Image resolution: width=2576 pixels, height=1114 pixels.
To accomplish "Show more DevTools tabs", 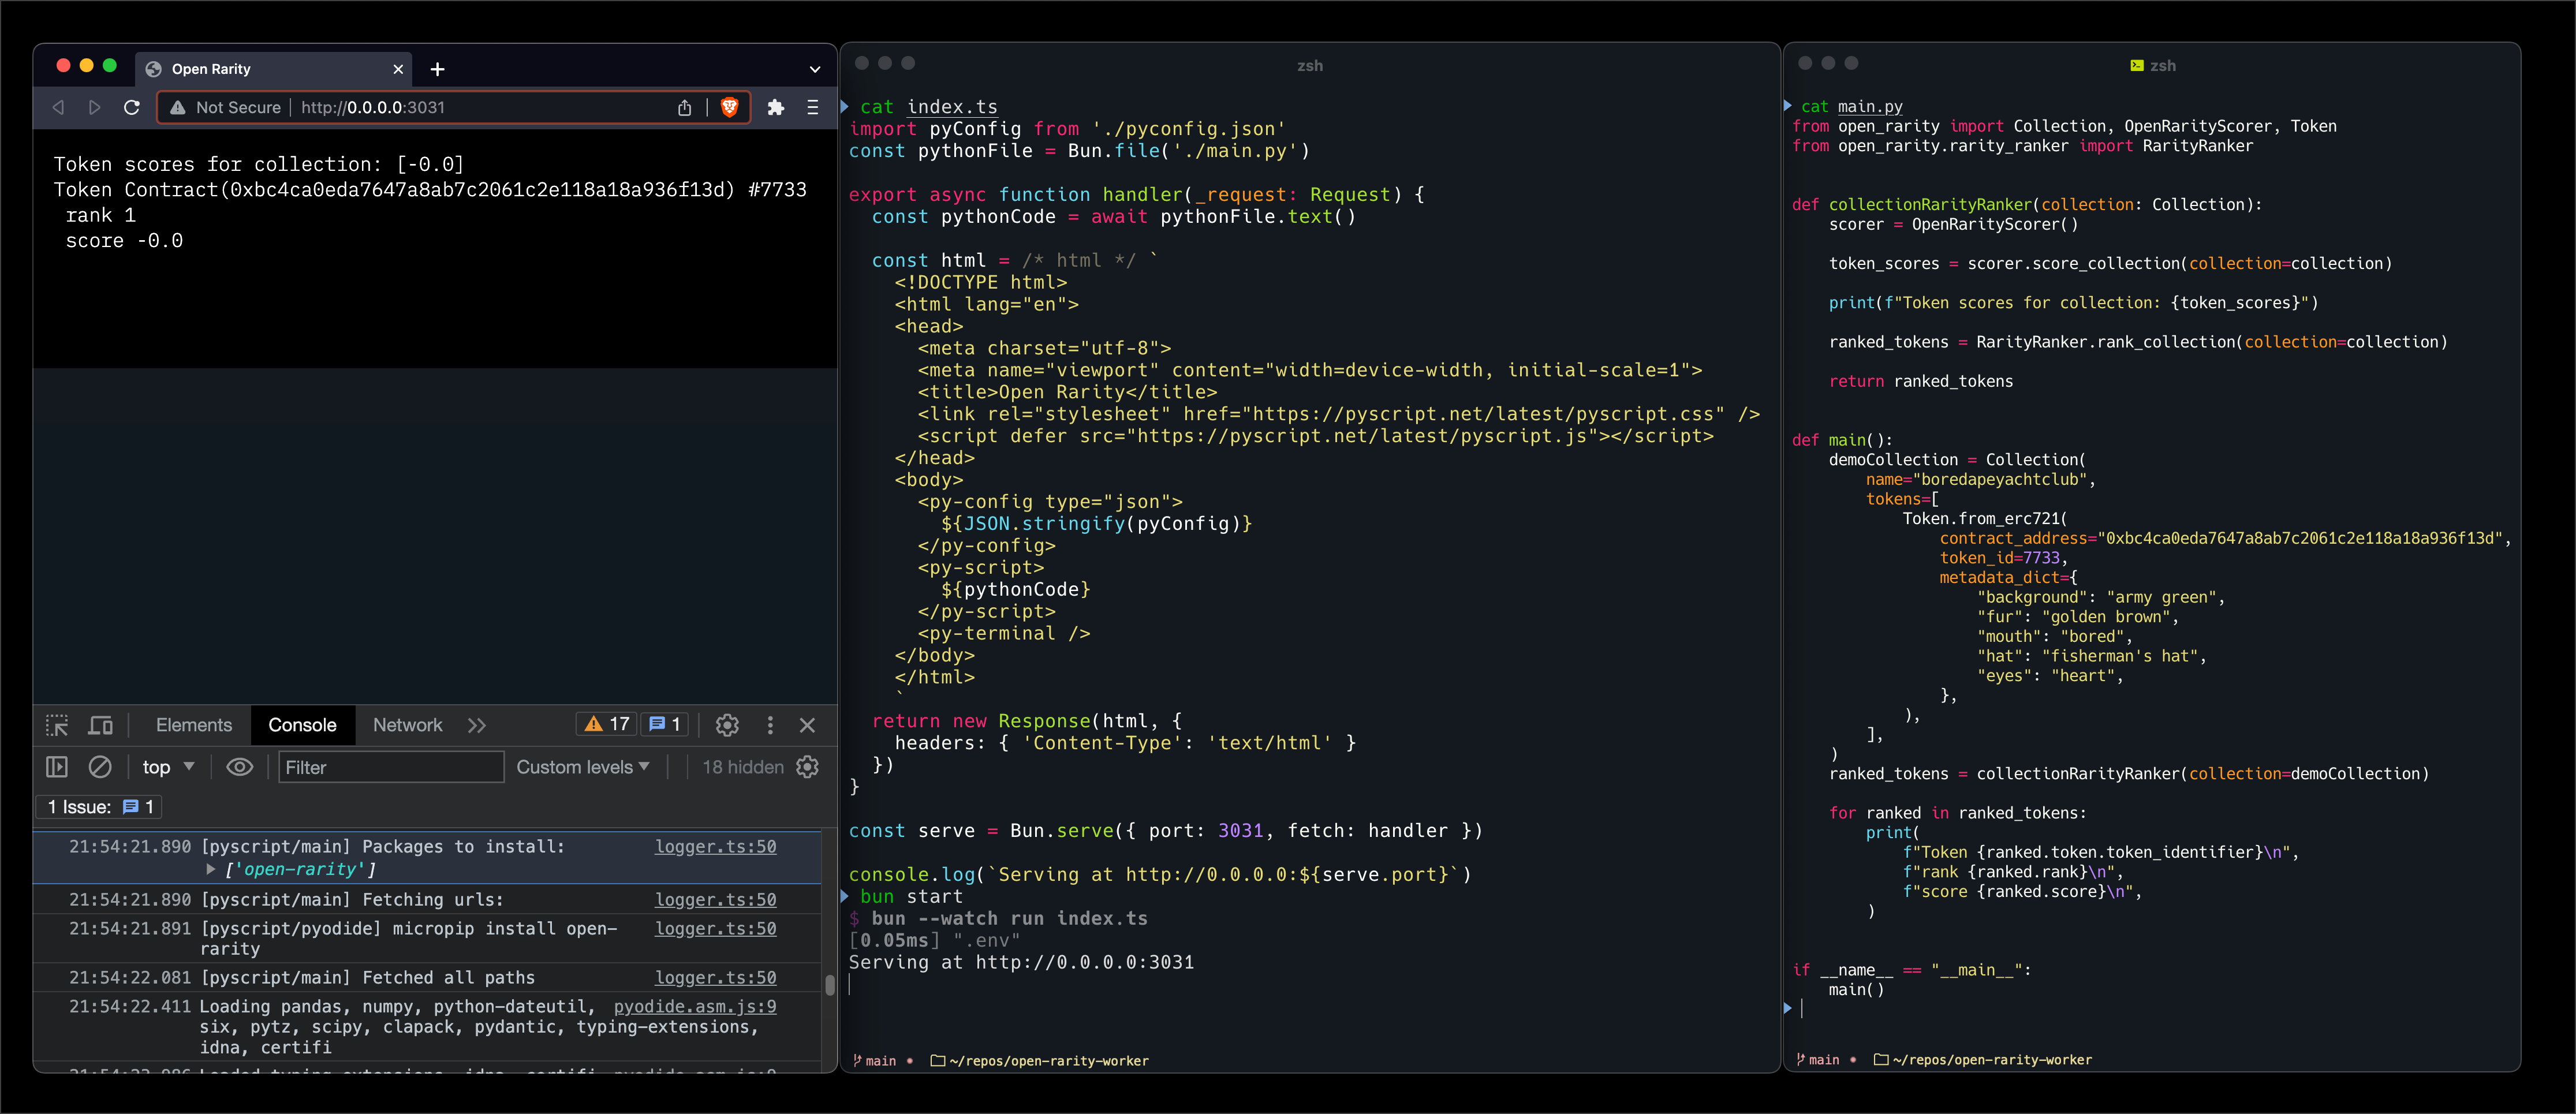I will coord(477,725).
